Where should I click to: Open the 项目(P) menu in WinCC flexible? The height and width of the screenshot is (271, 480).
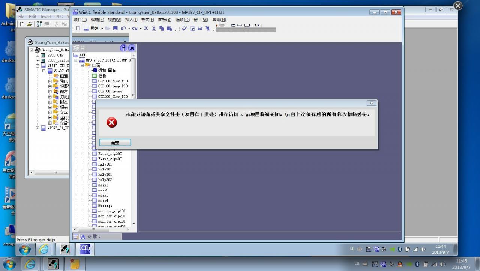(80, 20)
